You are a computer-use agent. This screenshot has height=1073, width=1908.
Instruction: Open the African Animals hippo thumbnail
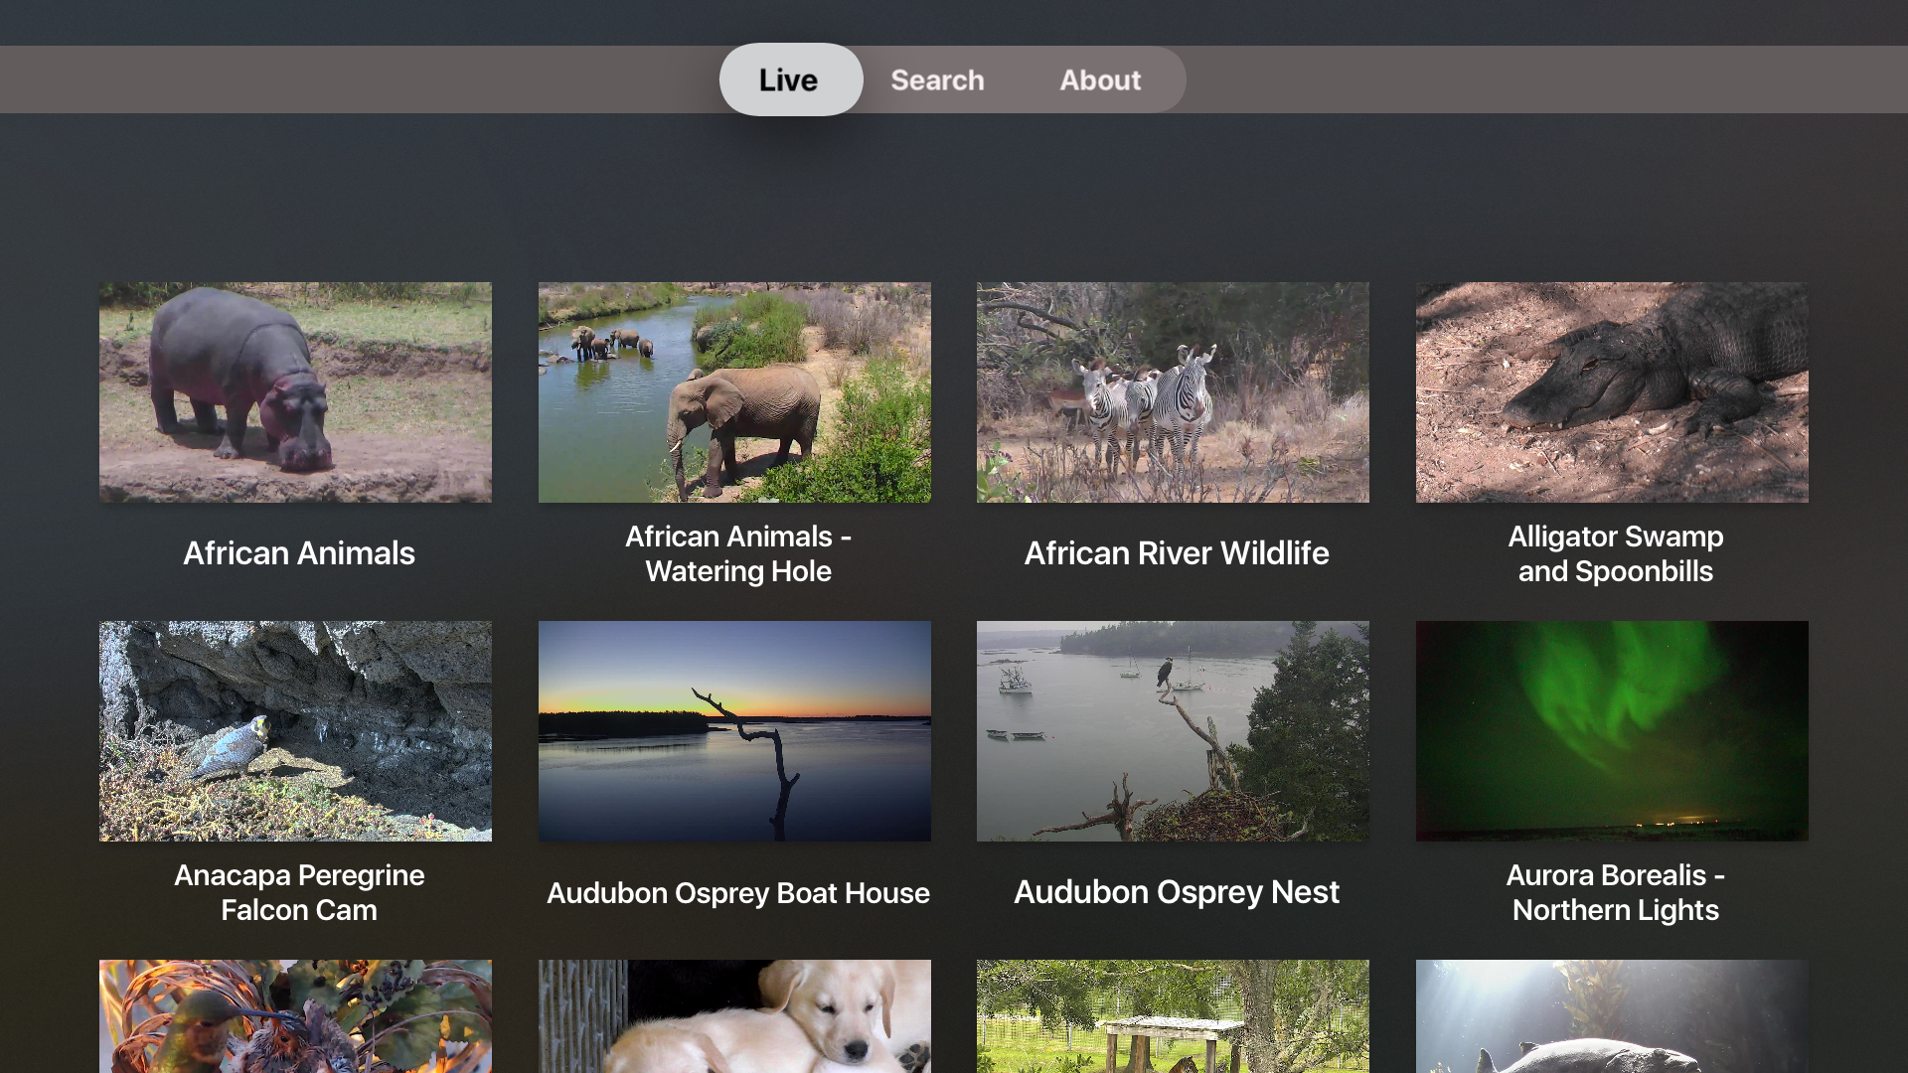pyautogui.click(x=295, y=392)
